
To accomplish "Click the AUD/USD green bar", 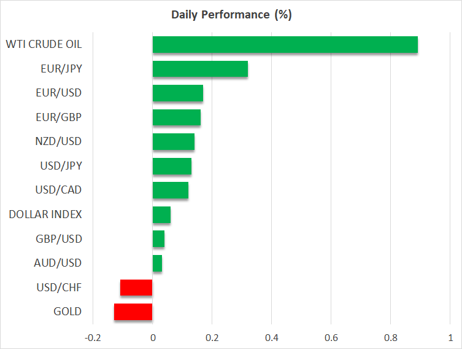I will [157, 263].
